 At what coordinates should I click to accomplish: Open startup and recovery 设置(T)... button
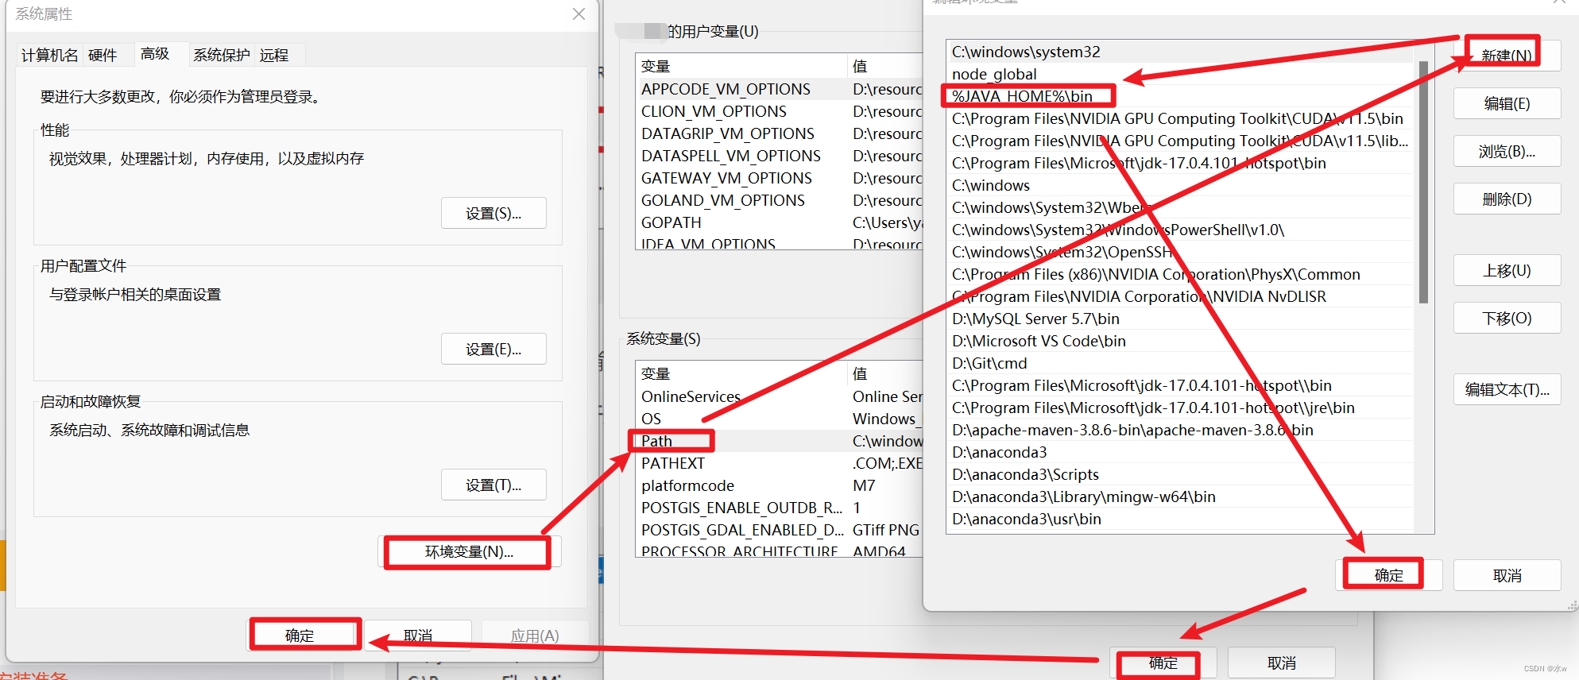point(493,485)
